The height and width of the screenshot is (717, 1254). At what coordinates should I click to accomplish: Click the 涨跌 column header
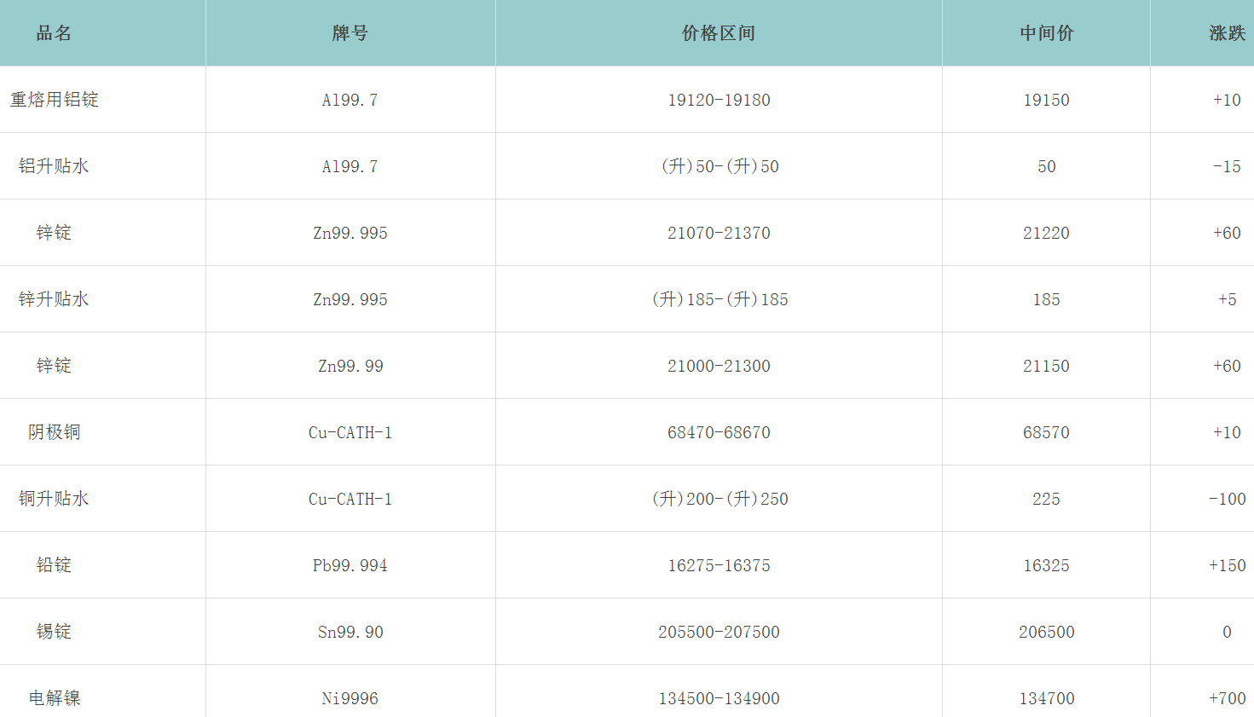tap(1225, 33)
